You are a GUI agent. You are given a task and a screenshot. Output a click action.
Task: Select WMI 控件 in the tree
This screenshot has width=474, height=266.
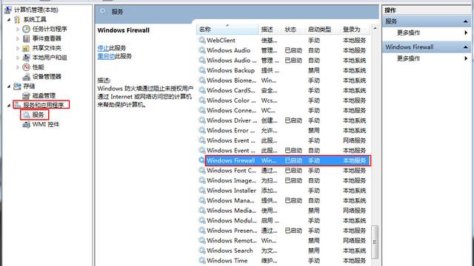pos(46,124)
